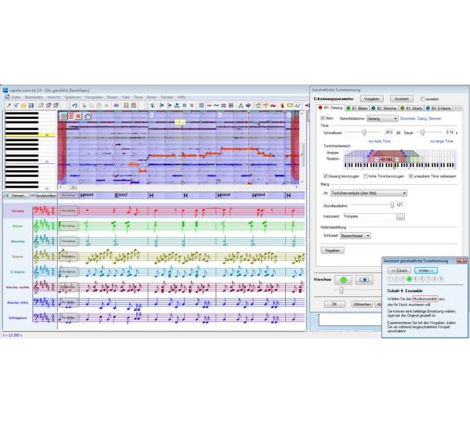Click the 'Weiter >>' button in assistant
470x423 pixels.
point(426,269)
